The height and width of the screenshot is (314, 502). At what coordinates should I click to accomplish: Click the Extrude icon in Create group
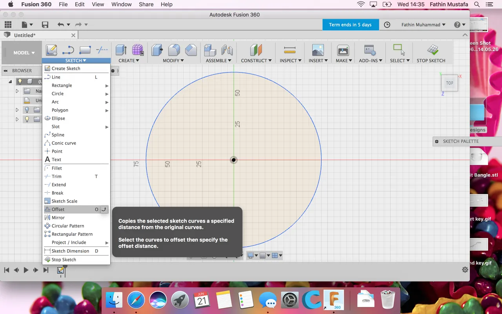click(121, 50)
